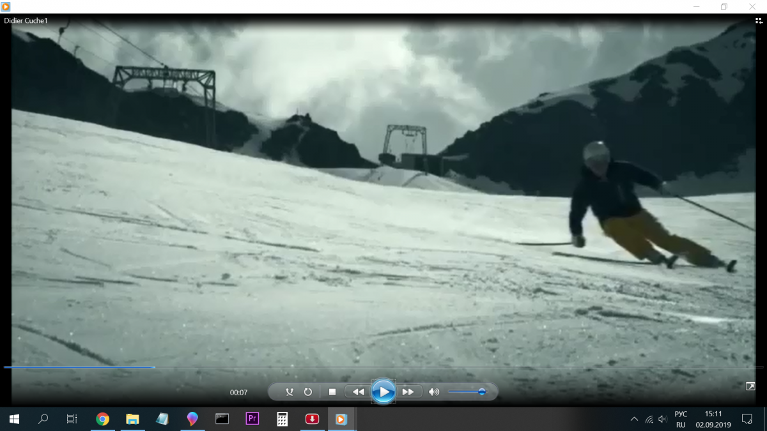
Task: Click the rewind (previous) button
Action: [x=358, y=392]
